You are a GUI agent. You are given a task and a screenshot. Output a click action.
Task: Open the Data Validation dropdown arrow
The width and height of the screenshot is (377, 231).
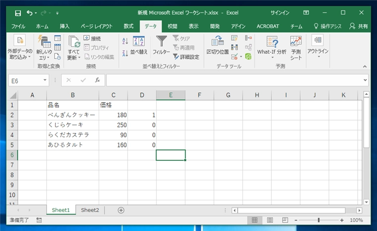pyautogui.click(x=241, y=57)
